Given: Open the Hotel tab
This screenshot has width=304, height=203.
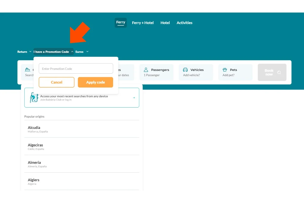Looking at the screenshot, I should 165,23.
